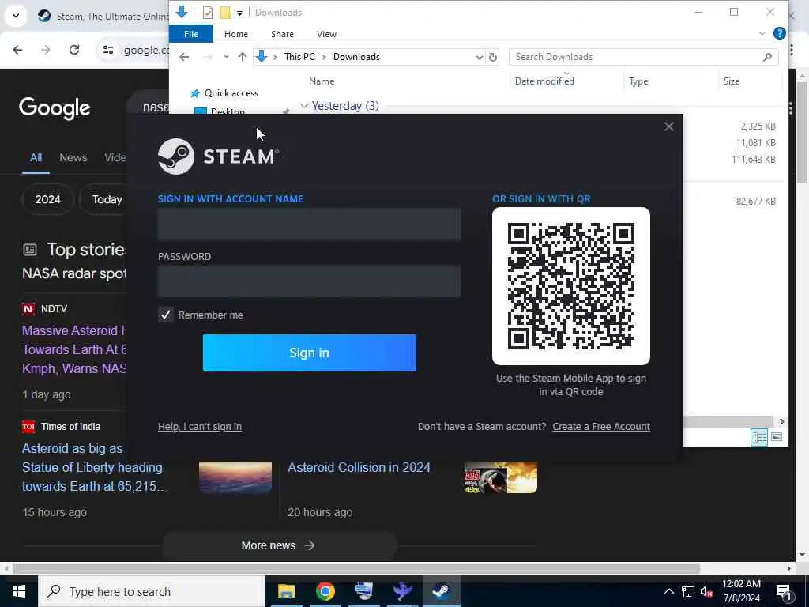Go back in File Explorer
The height and width of the screenshot is (607, 809).
point(184,57)
